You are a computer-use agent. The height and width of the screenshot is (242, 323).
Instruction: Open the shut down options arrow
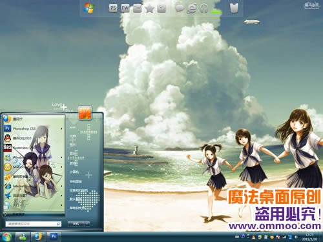coord(87,224)
